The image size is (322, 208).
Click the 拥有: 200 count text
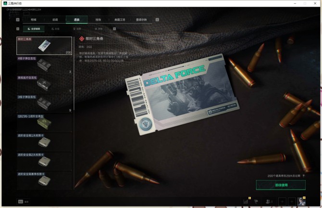(85, 47)
